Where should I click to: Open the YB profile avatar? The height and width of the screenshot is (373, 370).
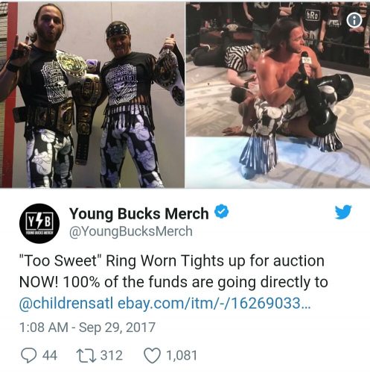pyautogui.click(x=39, y=223)
